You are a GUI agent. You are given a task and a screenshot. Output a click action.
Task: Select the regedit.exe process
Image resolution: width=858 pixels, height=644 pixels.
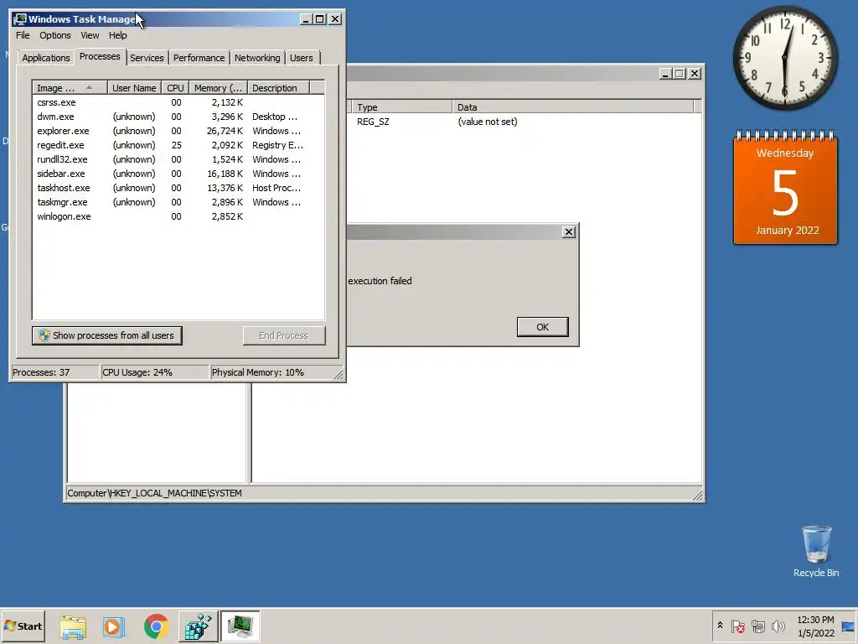178,145
